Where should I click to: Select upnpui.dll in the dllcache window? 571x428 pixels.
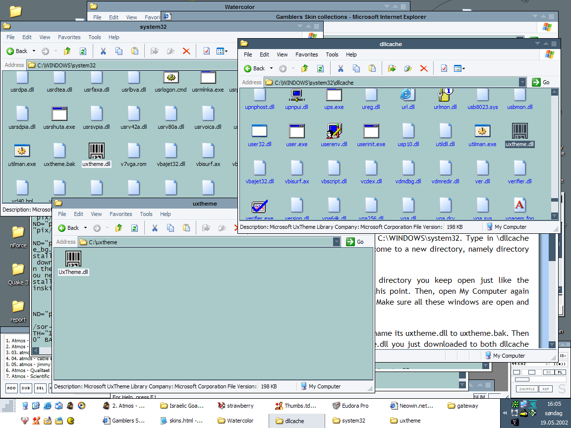click(296, 99)
